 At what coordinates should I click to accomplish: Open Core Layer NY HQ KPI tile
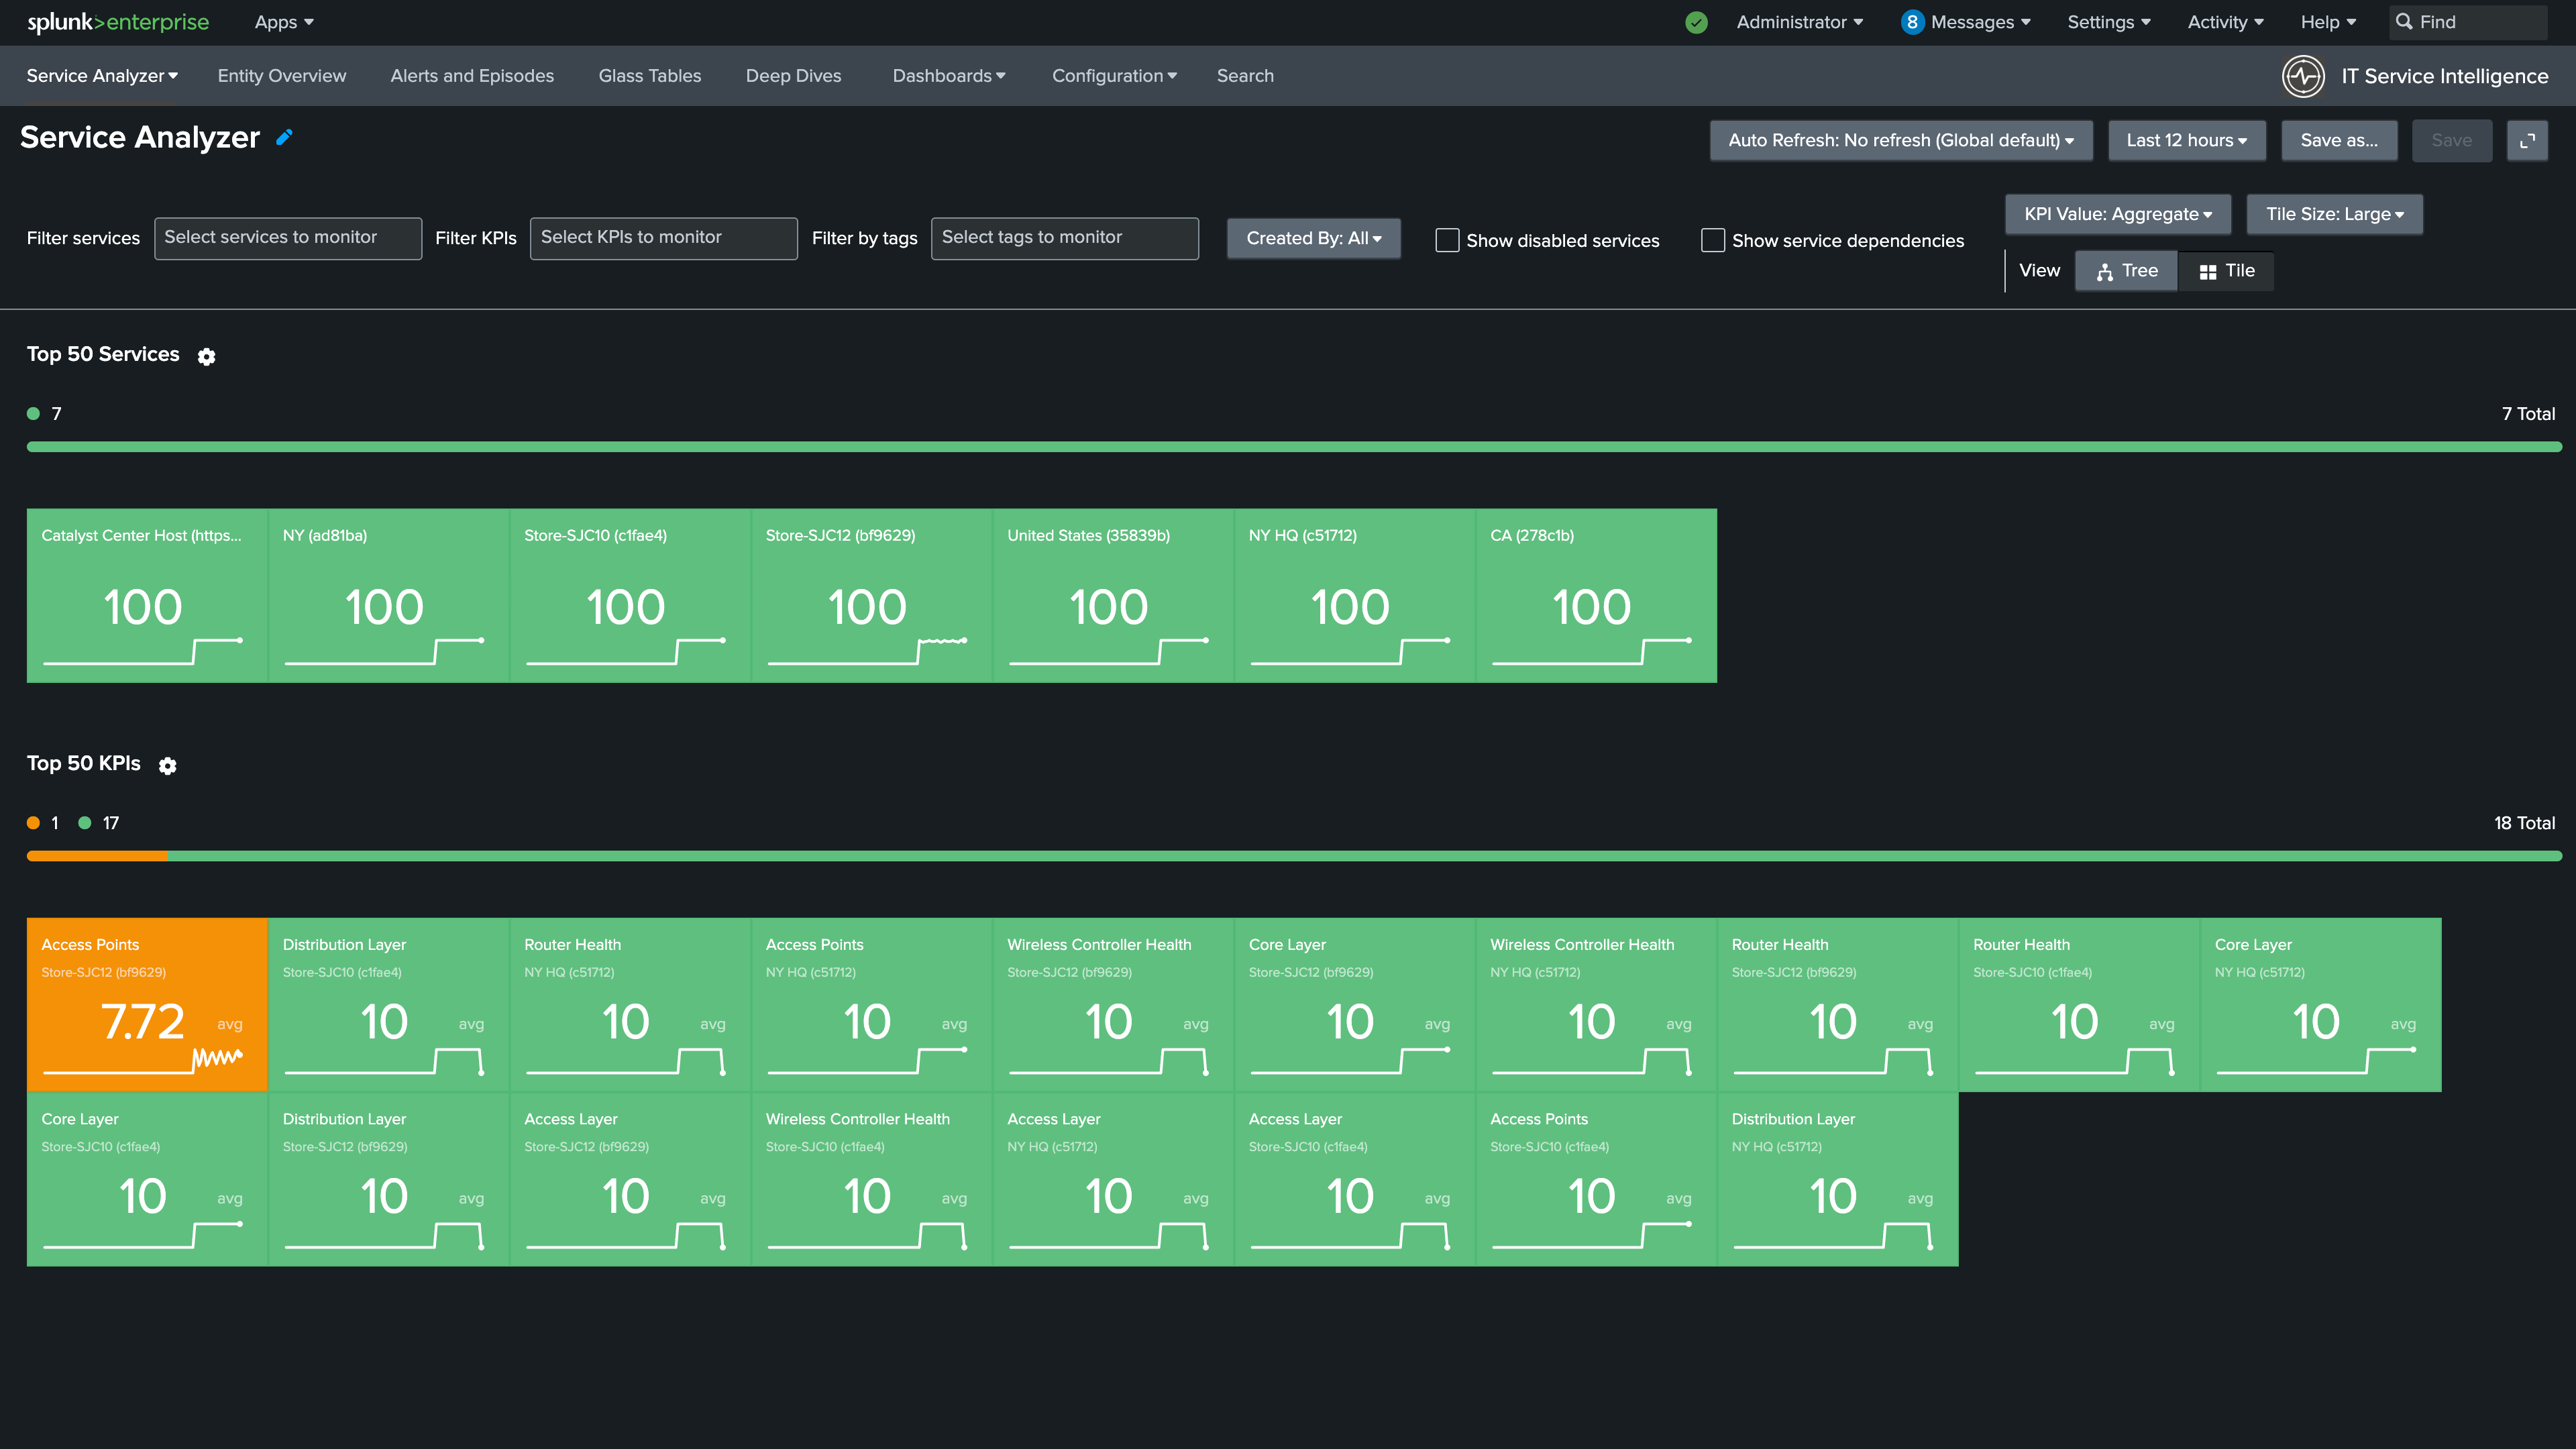(2321, 1004)
